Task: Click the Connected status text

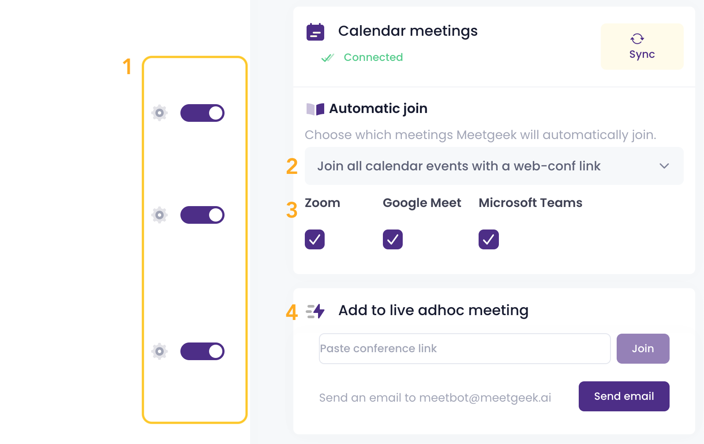Action: [x=373, y=57]
